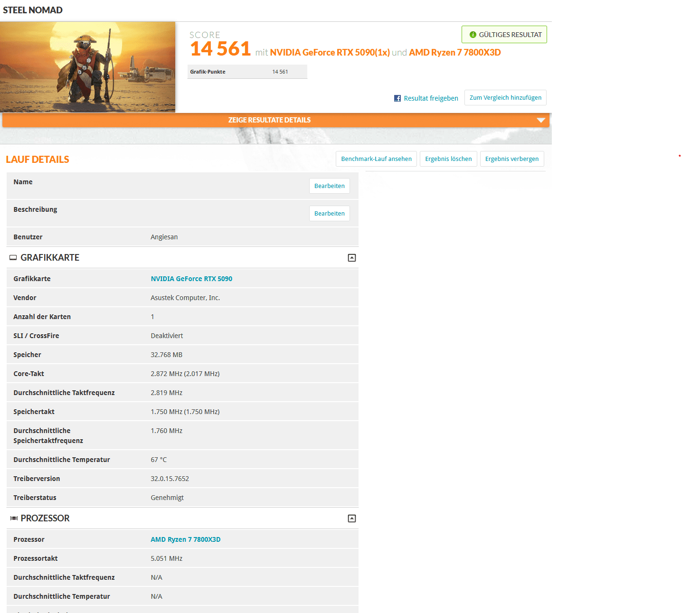Expand the Zeige Resultate Details bar

[276, 120]
